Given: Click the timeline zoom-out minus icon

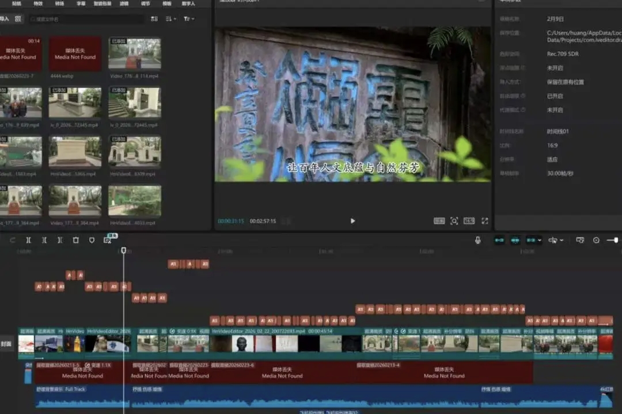Looking at the screenshot, I should tap(596, 240).
